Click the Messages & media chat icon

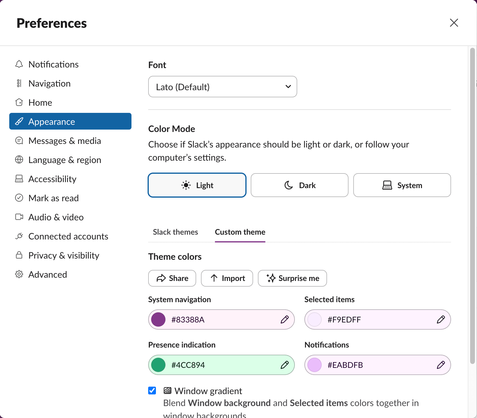tap(19, 141)
